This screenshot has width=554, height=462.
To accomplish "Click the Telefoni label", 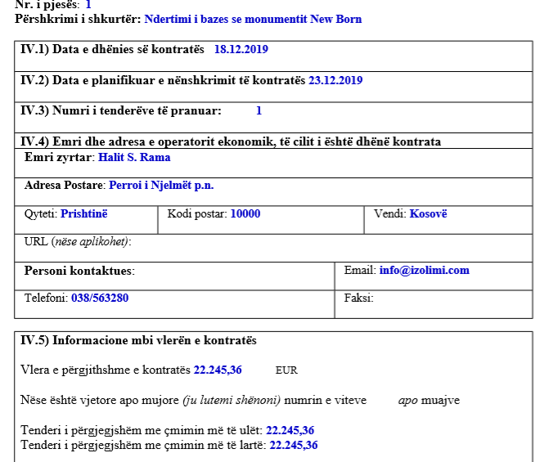I will click(x=47, y=298).
